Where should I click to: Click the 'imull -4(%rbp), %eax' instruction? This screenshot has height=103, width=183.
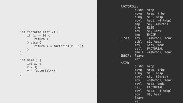point(153,52)
